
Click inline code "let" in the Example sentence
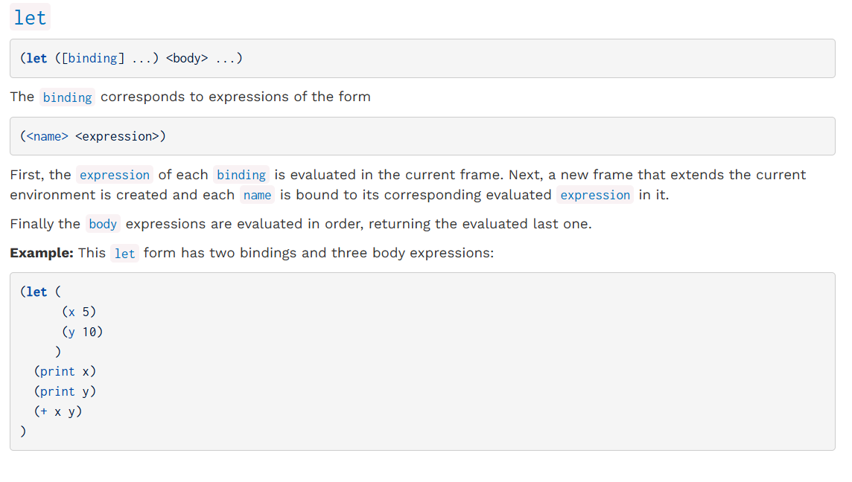(124, 254)
